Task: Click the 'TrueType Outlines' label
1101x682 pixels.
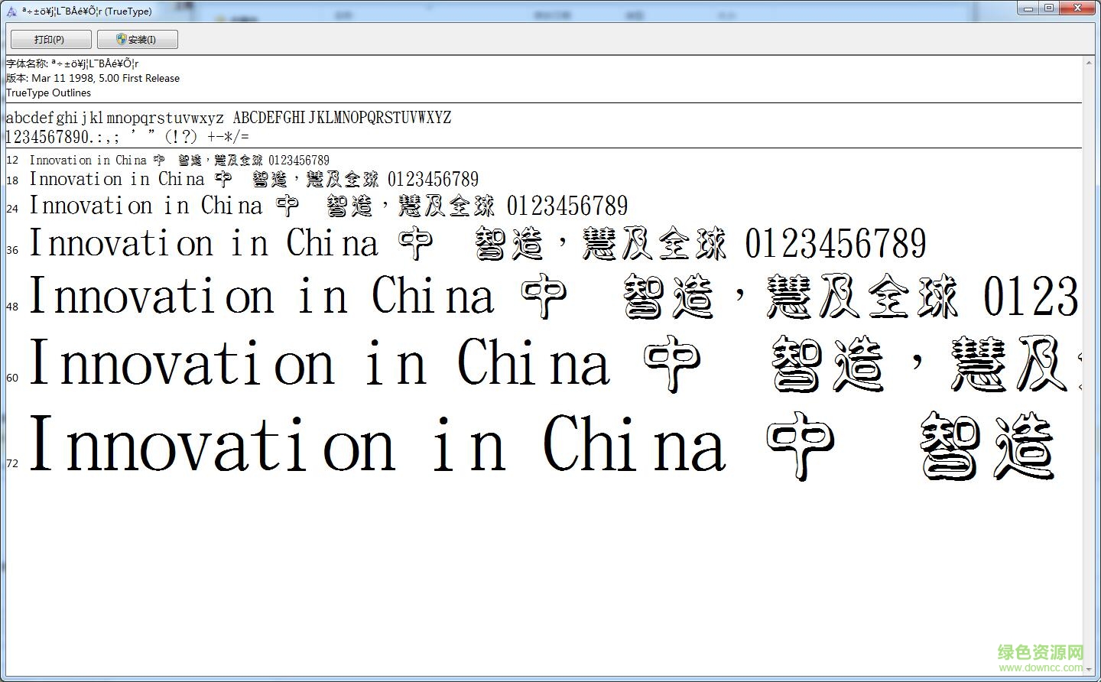Action: click(48, 93)
